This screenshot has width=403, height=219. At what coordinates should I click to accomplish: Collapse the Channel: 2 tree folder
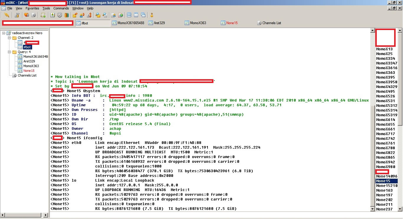[9, 38]
